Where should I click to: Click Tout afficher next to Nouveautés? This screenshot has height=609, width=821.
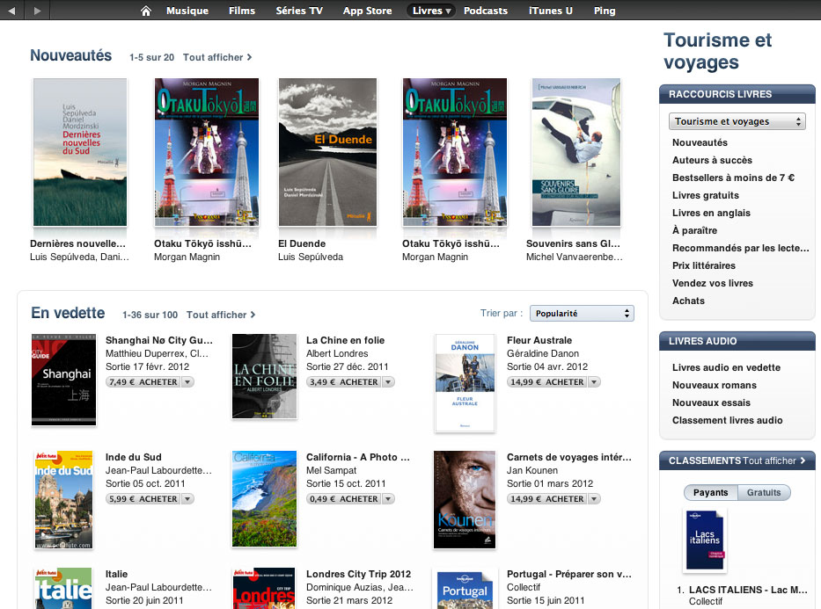217,57
